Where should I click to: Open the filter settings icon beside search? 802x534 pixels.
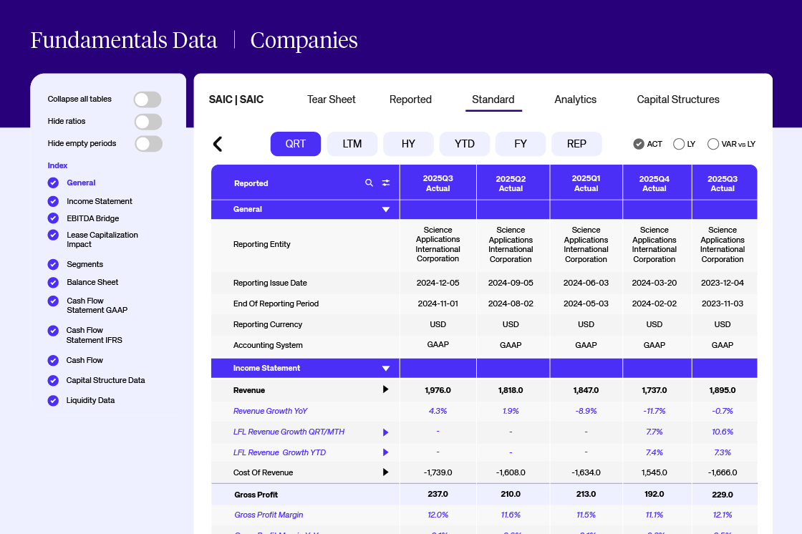386,183
